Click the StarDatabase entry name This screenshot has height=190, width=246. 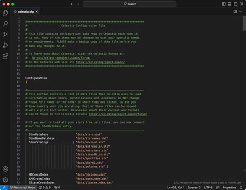tap(38, 134)
